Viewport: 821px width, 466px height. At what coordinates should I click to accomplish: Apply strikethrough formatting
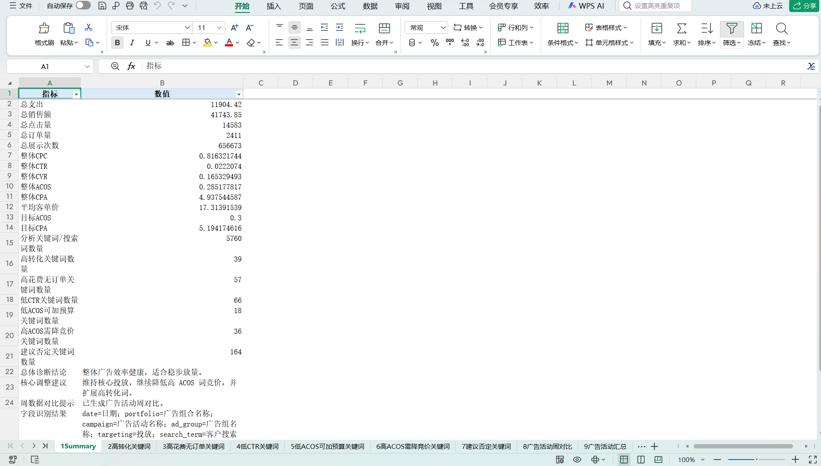(170, 43)
